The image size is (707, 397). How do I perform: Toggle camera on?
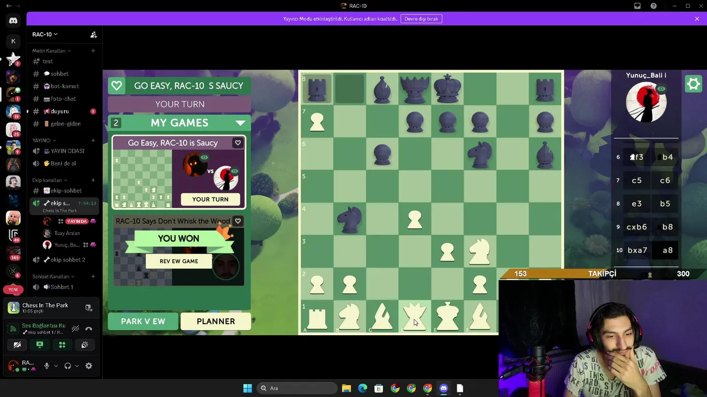click(17, 345)
